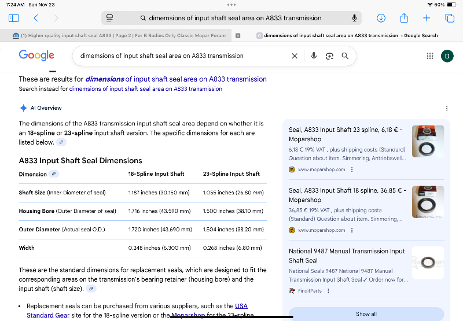Screen dimensions: 463x321
Task: Search instead for original misspelled query
Action: [145, 89]
